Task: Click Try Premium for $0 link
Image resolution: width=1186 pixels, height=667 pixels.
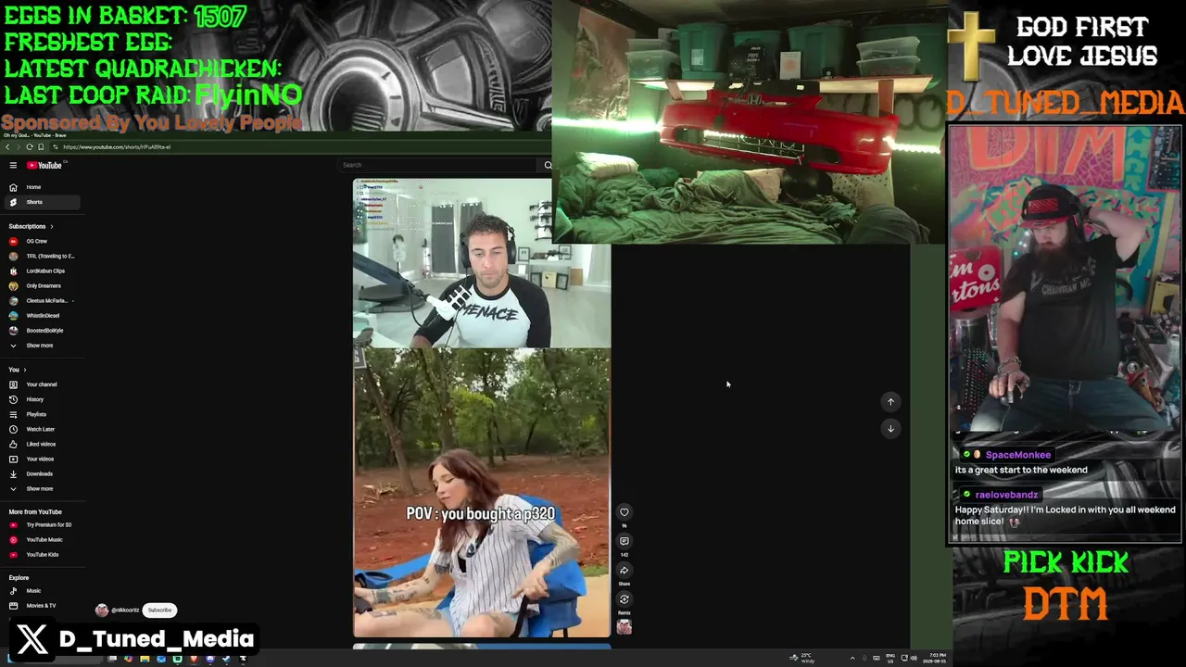Action: click(43, 524)
